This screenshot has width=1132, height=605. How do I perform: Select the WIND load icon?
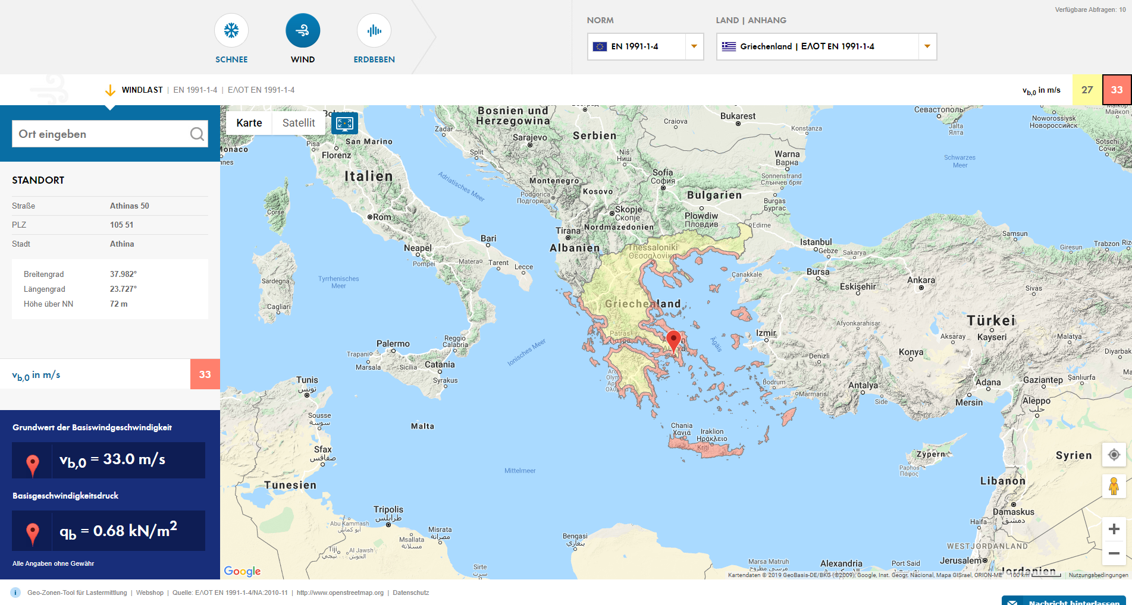point(303,30)
